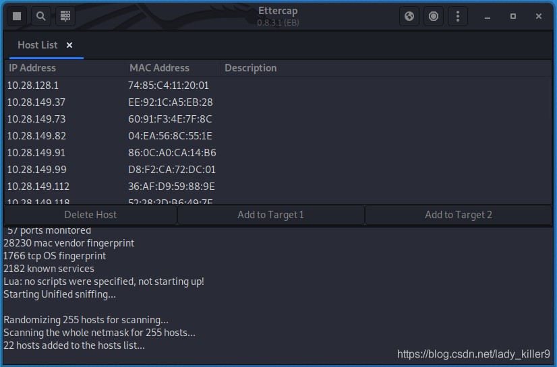Maximize the Ettercap window

click(513, 16)
